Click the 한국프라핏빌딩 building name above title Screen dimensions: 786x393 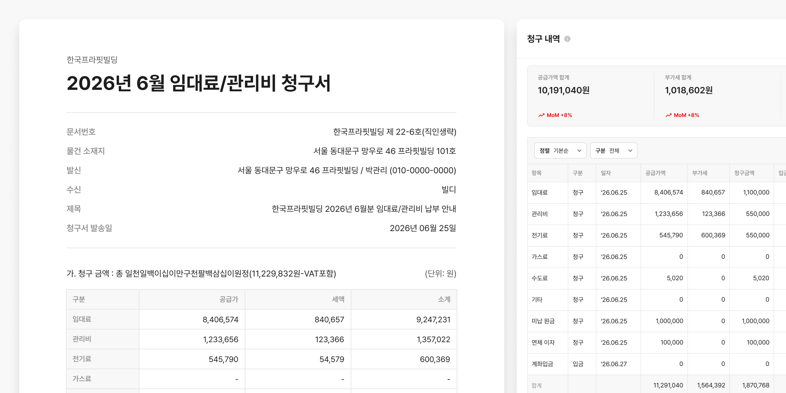(x=92, y=60)
